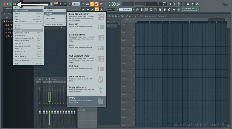The height and width of the screenshot is (129, 232).
Task: Open the Piano roll view icon
Action: [x=142, y=10]
